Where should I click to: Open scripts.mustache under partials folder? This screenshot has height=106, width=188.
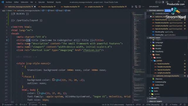pos(164,73)
